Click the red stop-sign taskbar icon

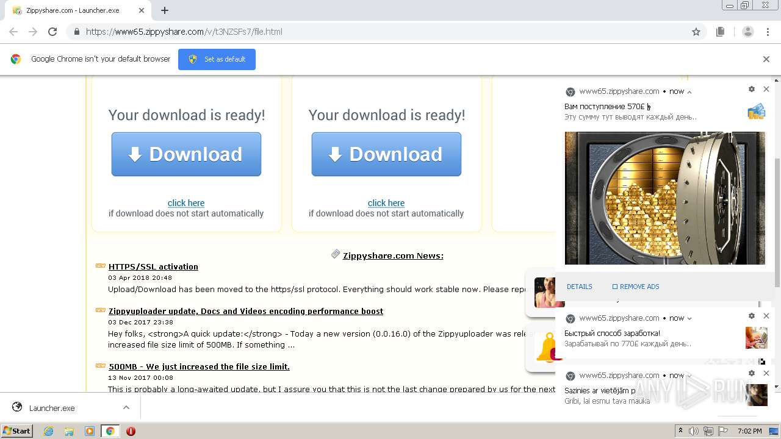[x=131, y=431]
